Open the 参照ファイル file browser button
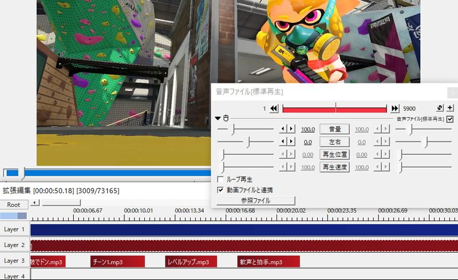The image size is (458, 280). click(x=255, y=201)
